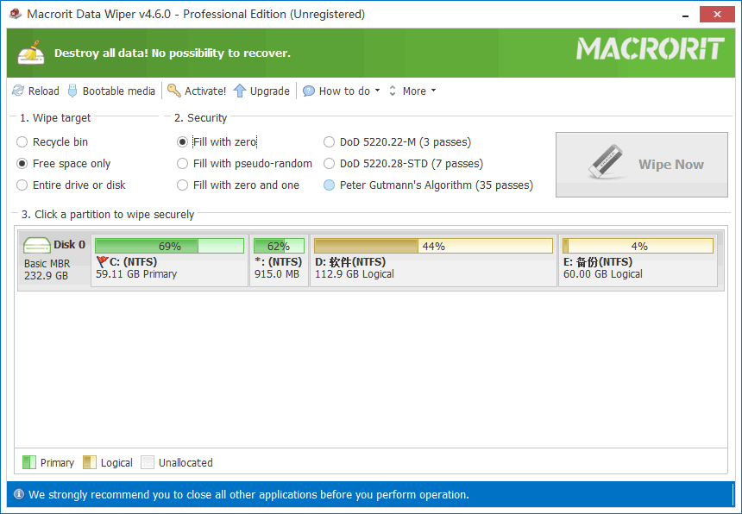
Task: Click the Basic MBR 232.9 GB label
Action: [47, 270]
